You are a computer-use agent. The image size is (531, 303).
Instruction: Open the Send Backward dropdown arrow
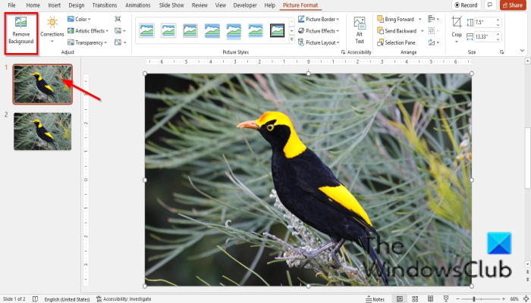[x=422, y=31]
